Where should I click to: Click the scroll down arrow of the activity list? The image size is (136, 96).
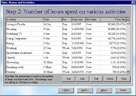pyautogui.click(x=128, y=72)
